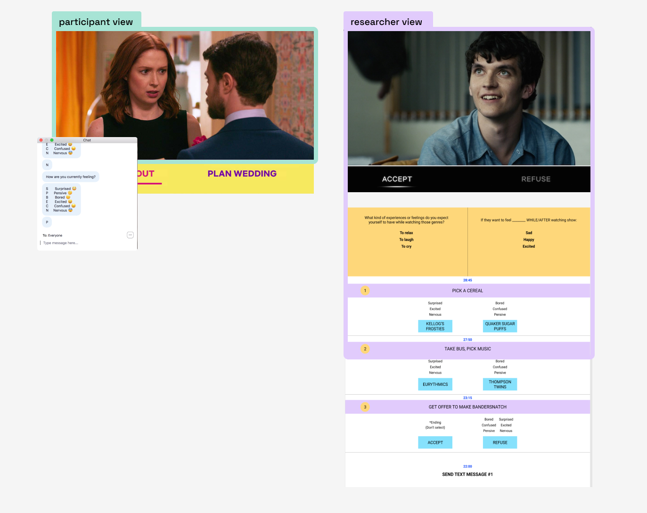The height and width of the screenshot is (513, 647).
Task: Click 'Bored' line in the chat list
Action: pos(58,197)
